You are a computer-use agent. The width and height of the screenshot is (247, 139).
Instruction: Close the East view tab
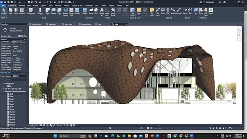click(x=126, y=24)
